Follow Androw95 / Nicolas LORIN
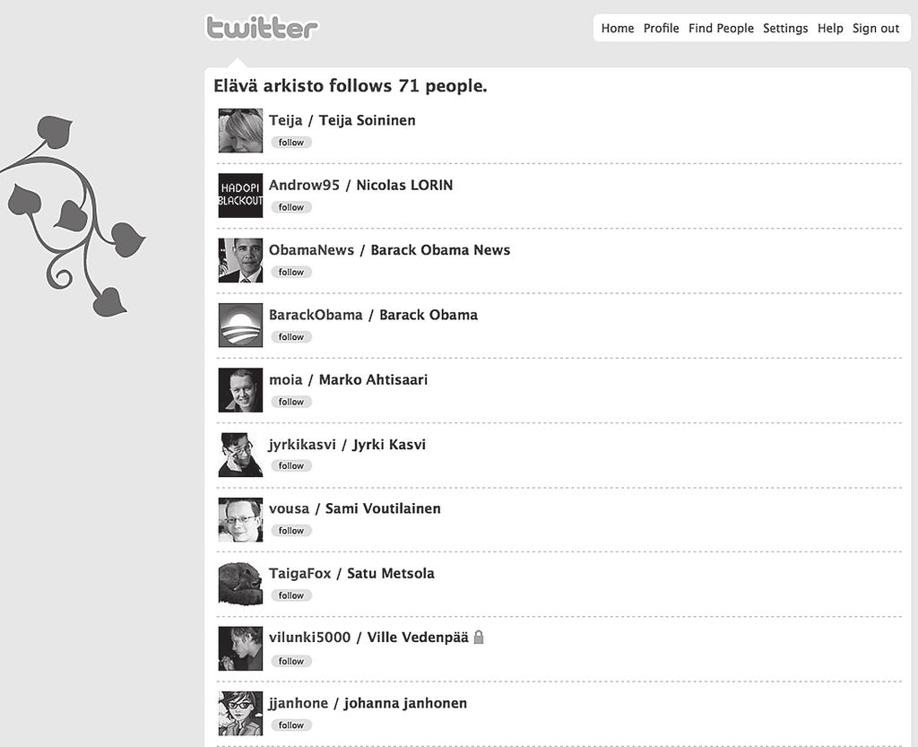 291,207
